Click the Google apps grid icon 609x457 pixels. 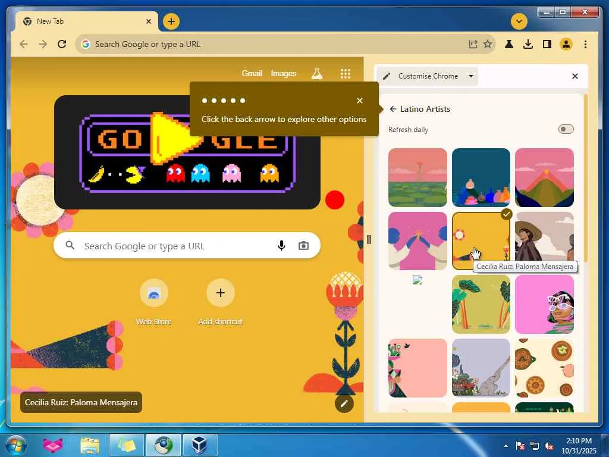pos(346,73)
